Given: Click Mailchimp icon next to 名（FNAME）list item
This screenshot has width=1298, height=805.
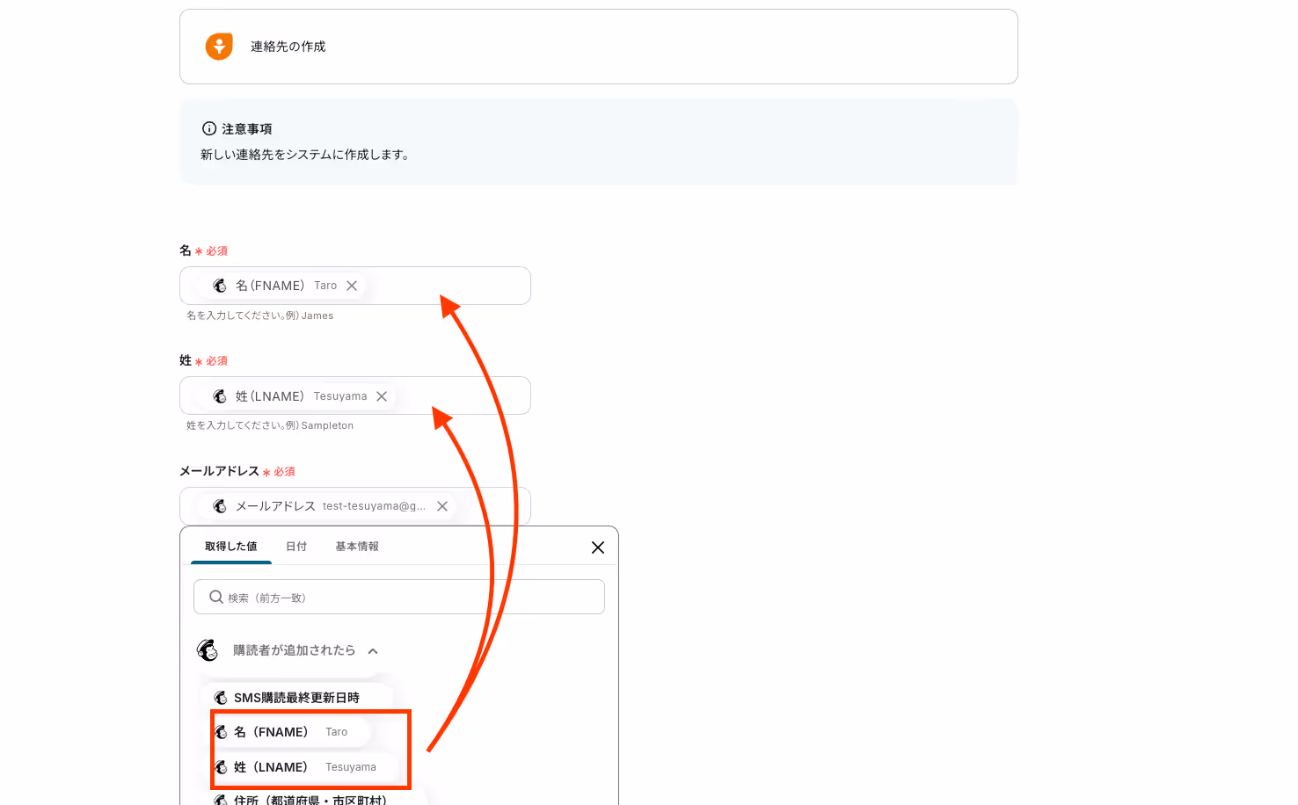Looking at the screenshot, I should tap(221, 732).
